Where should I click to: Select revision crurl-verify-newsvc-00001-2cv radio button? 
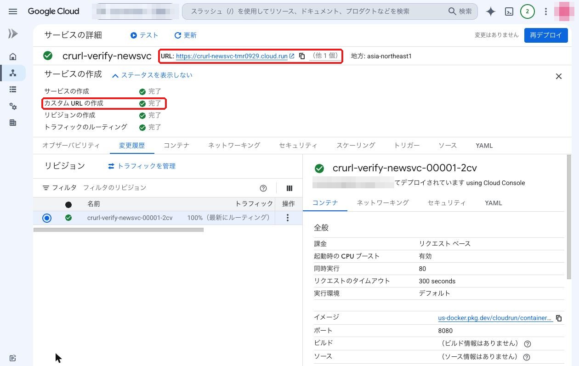[46, 218]
